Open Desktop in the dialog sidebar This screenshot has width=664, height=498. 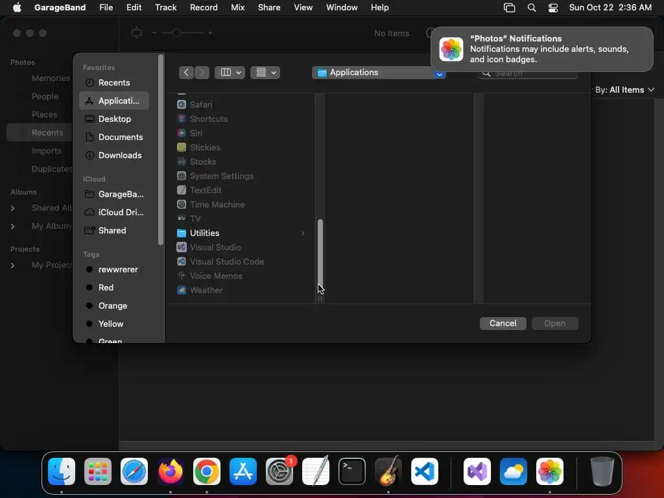point(114,119)
